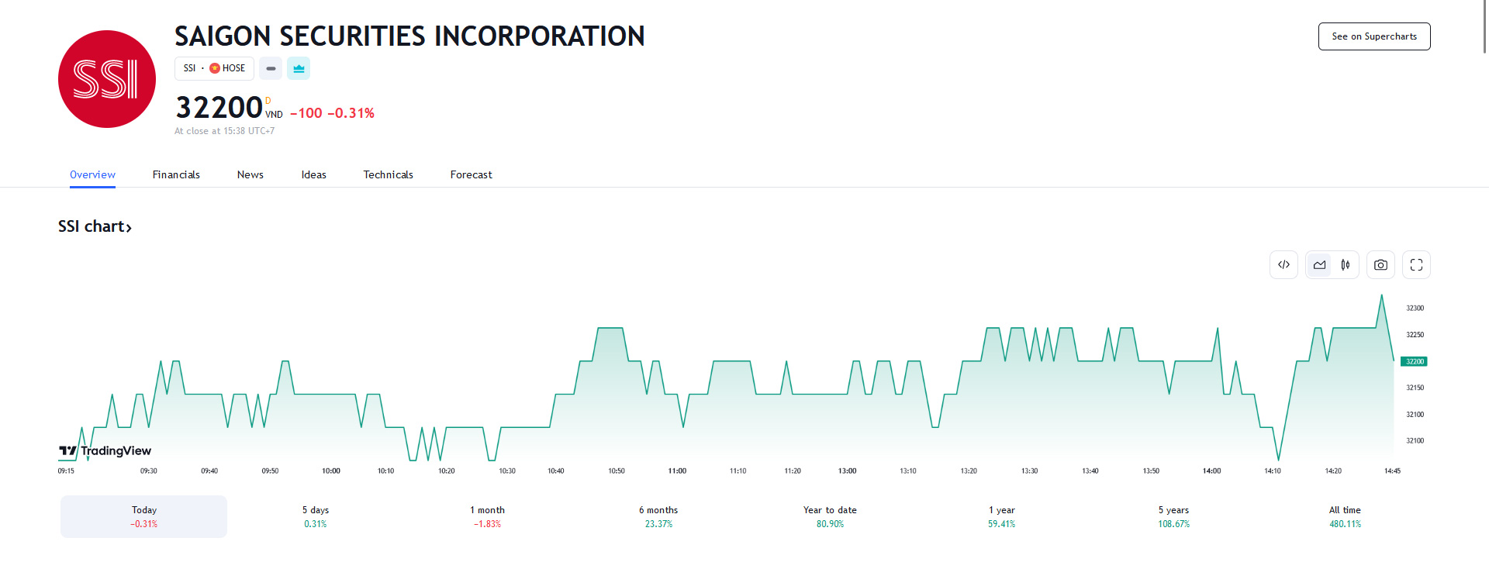Click the blue crown badge icon
This screenshot has width=1489, height=576.
pos(299,68)
